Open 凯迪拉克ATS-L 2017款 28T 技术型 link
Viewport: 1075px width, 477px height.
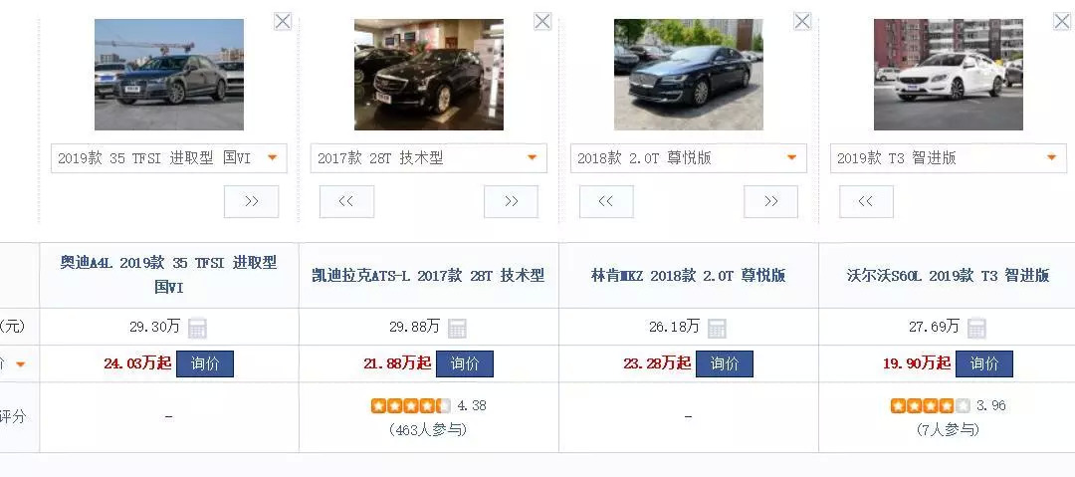pos(428,276)
